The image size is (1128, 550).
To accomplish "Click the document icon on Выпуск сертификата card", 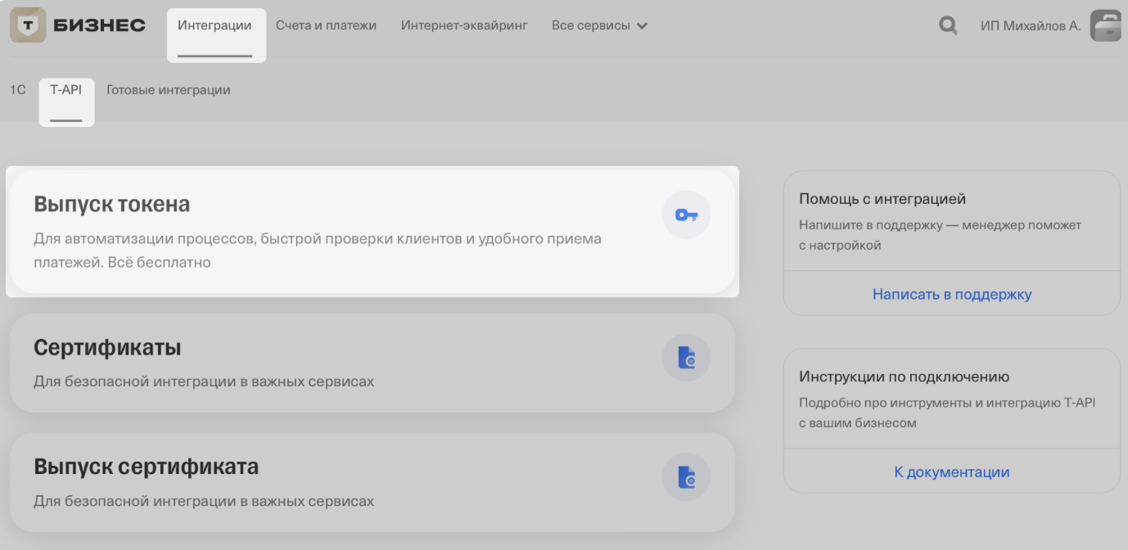I will (x=687, y=476).
